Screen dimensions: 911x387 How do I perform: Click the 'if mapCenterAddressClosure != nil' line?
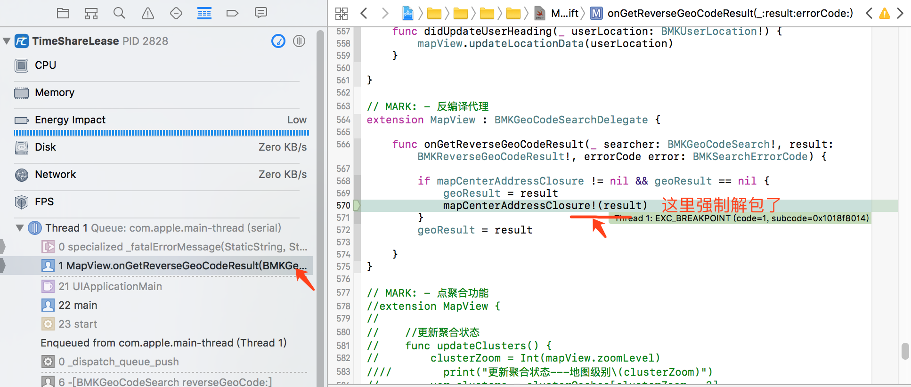coord(594,181)
